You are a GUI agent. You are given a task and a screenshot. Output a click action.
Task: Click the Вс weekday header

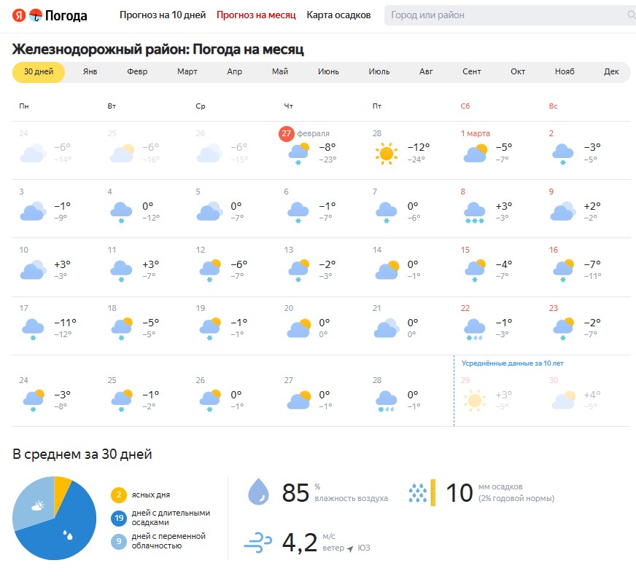(554, 106)
